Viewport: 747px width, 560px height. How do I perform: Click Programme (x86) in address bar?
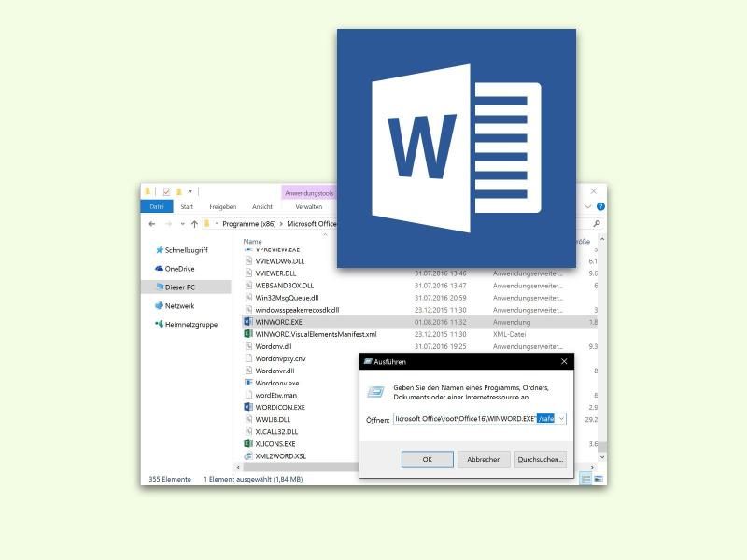[248, 224]
